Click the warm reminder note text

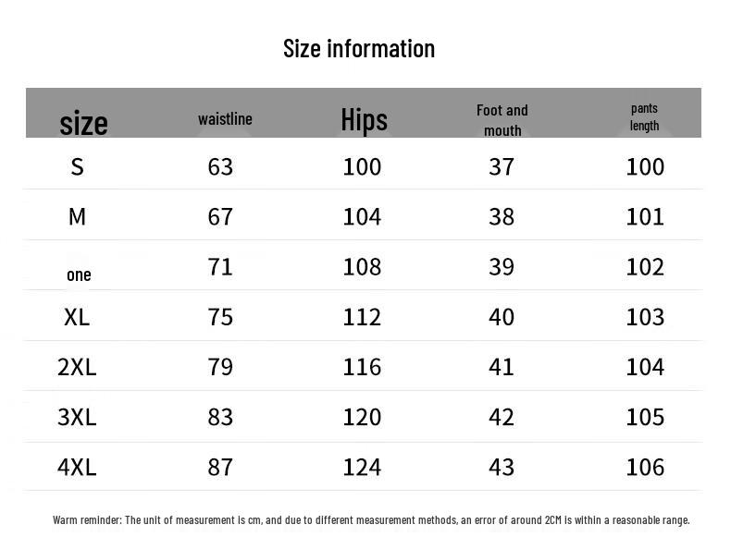[x=371, y=520]
